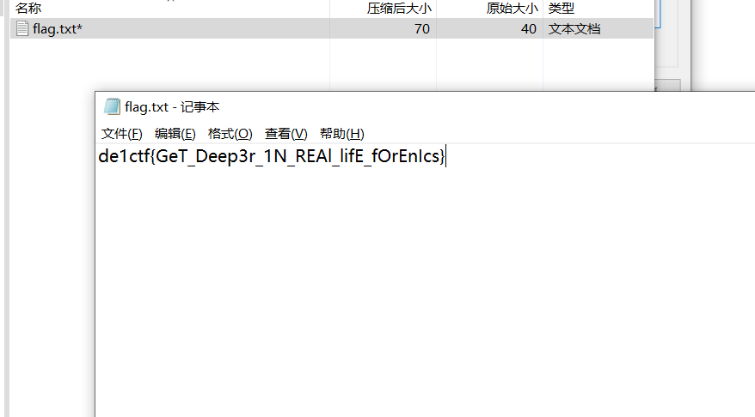Open the 编辑(E) menu in Notepad
This screenshot has height=417, width=755.
175,134
